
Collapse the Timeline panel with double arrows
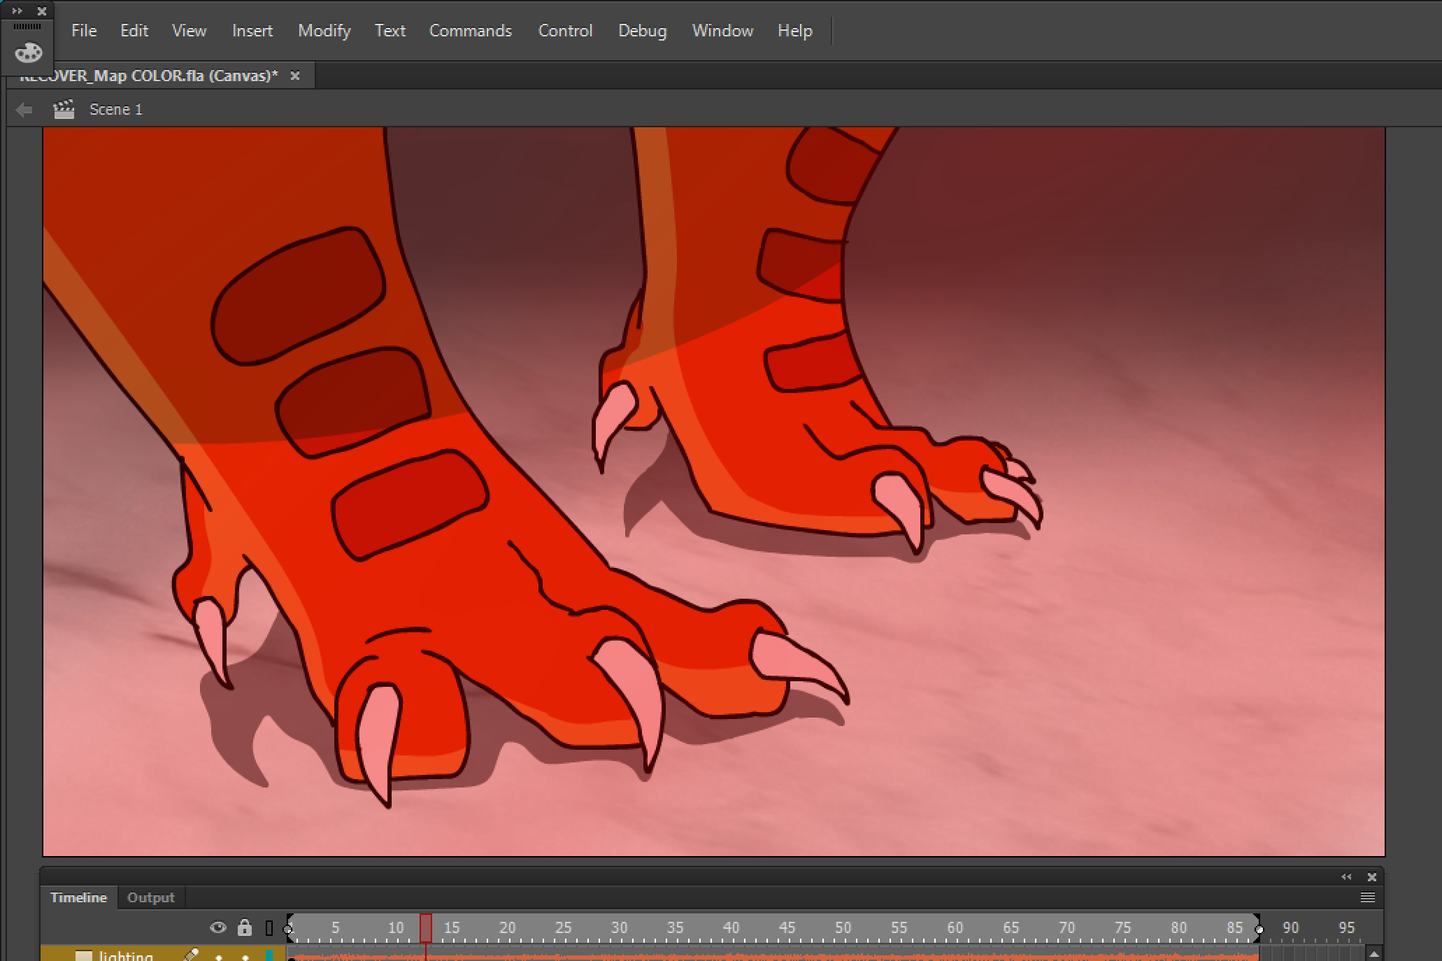pyautogui.click(x=1346, y=877)
